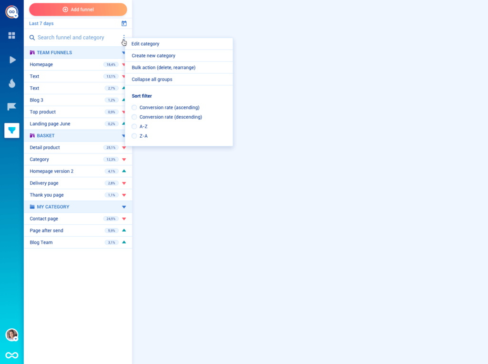The width and height of the screenshot is (488, 364).
Task: Select the Z-A sort option
Action: [134, 136]
